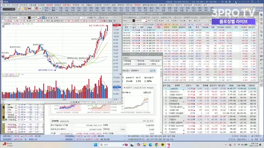Open Microsoft Edge from the taskbar
The image size is (264, 148).
coord(150,145)
